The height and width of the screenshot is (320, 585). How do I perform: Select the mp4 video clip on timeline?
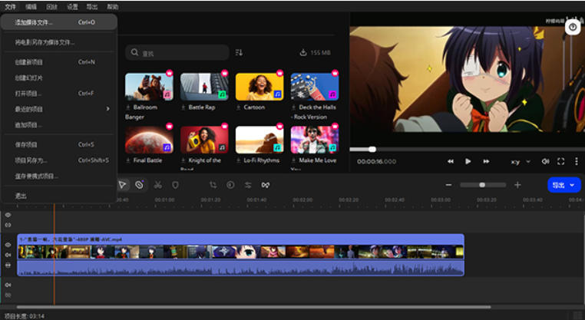(x=240, y=255)
